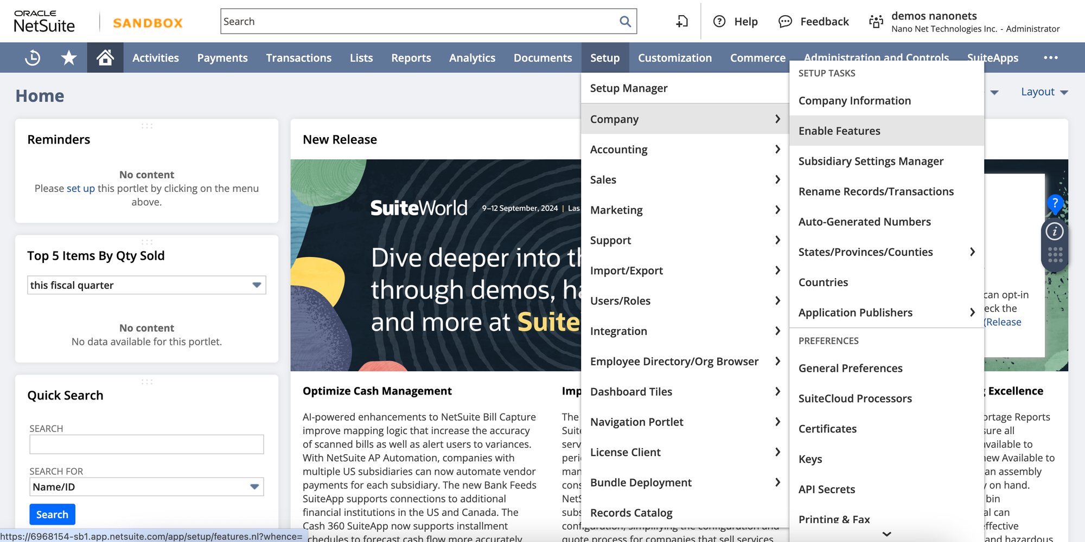
Task: Open the Recent Records history icon
Action: click(33, 57)
